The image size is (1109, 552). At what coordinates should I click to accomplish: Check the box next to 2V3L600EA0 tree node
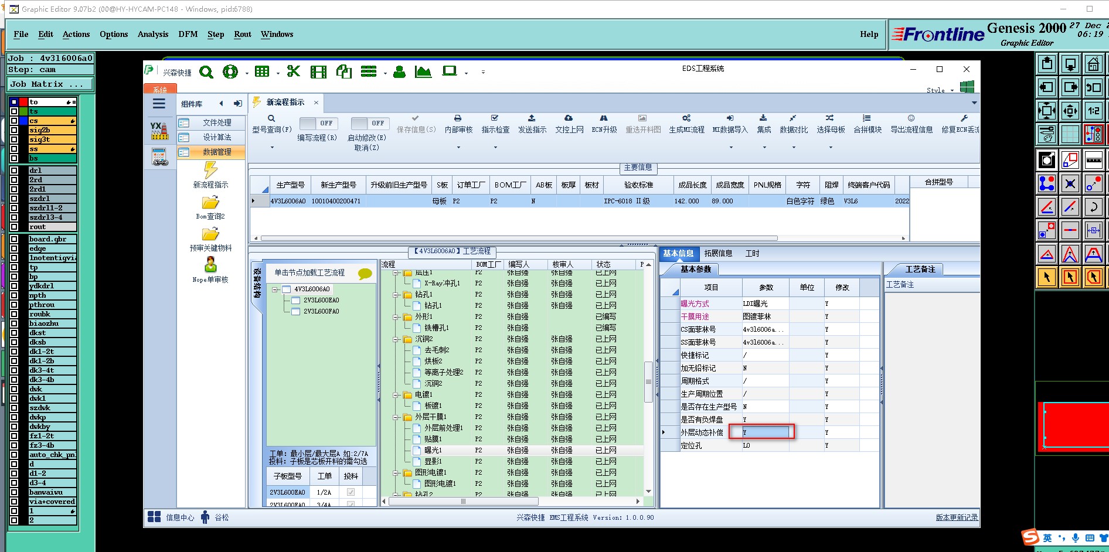[x=296, y=300]
